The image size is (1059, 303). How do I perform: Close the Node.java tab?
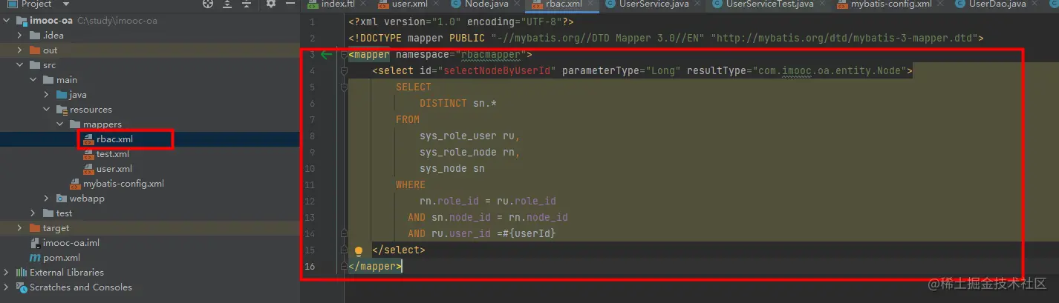point(515,4)
